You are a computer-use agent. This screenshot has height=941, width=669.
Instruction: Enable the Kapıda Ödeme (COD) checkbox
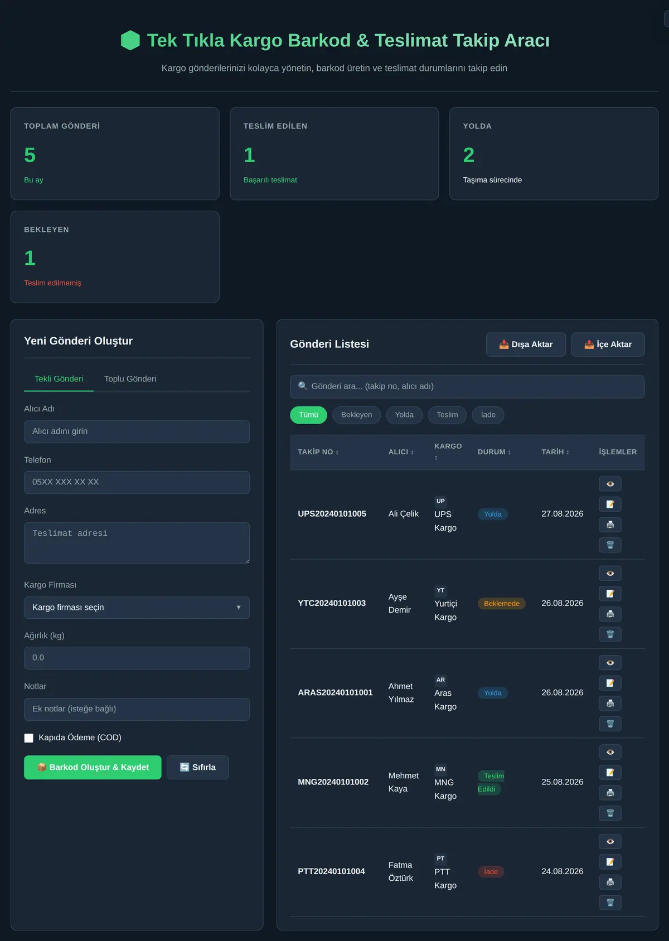click(28, 738)
